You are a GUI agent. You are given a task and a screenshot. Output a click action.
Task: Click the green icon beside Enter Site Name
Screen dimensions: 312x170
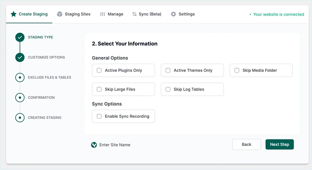(94, 144)
